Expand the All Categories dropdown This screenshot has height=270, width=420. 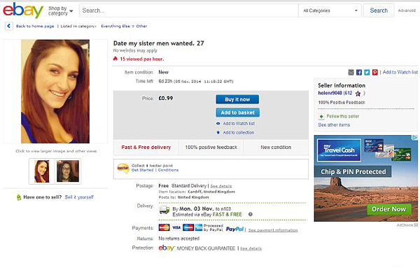click(330, 10)
